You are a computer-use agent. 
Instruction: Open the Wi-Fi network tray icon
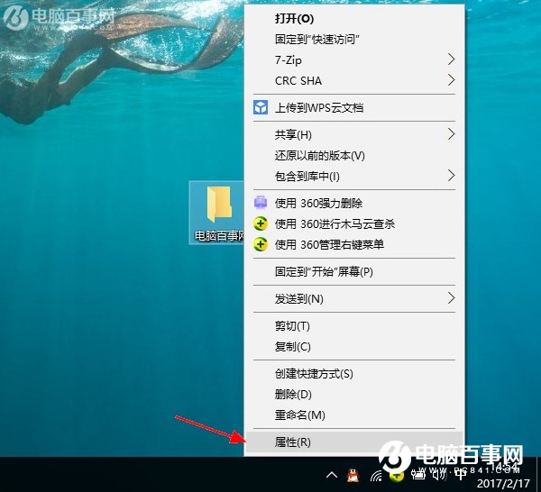point(376,476)
